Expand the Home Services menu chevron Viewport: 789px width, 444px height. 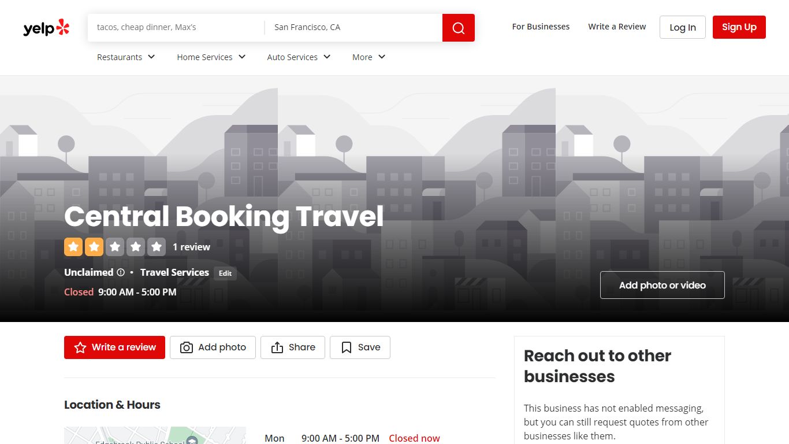point(242,57)
